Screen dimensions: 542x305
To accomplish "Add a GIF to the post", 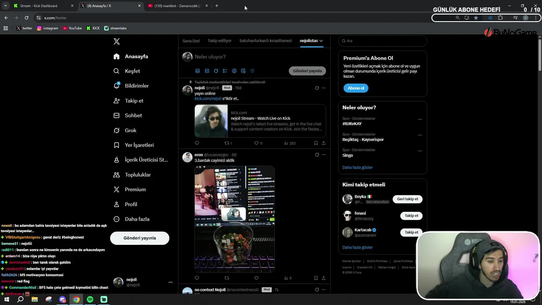I will (207, 71).
